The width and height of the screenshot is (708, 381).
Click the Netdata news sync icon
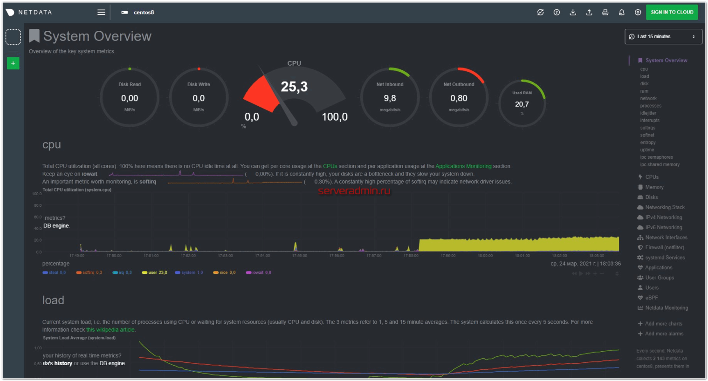540,12
